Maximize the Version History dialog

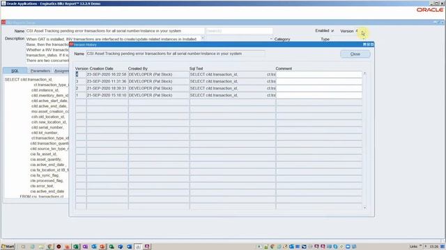point(369,44)
